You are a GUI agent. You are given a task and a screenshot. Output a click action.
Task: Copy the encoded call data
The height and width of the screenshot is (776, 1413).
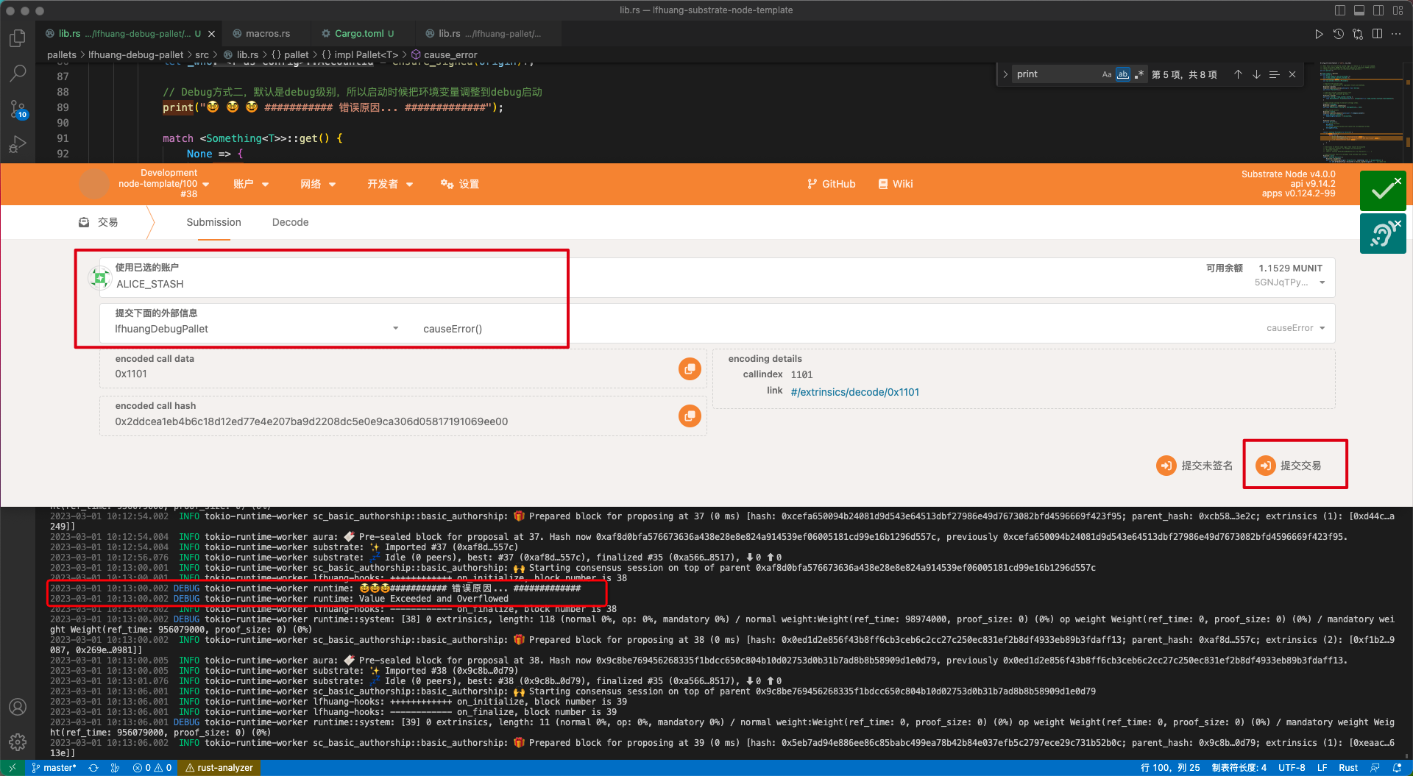click(690, 369)
